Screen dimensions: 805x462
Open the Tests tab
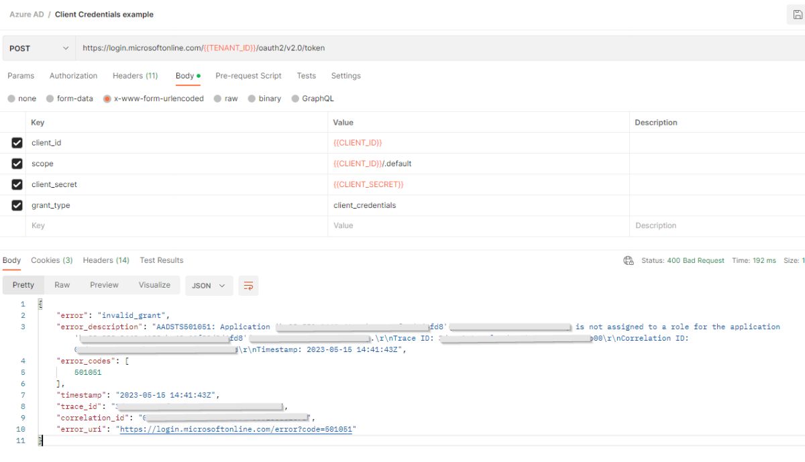[x=307, y=76]
